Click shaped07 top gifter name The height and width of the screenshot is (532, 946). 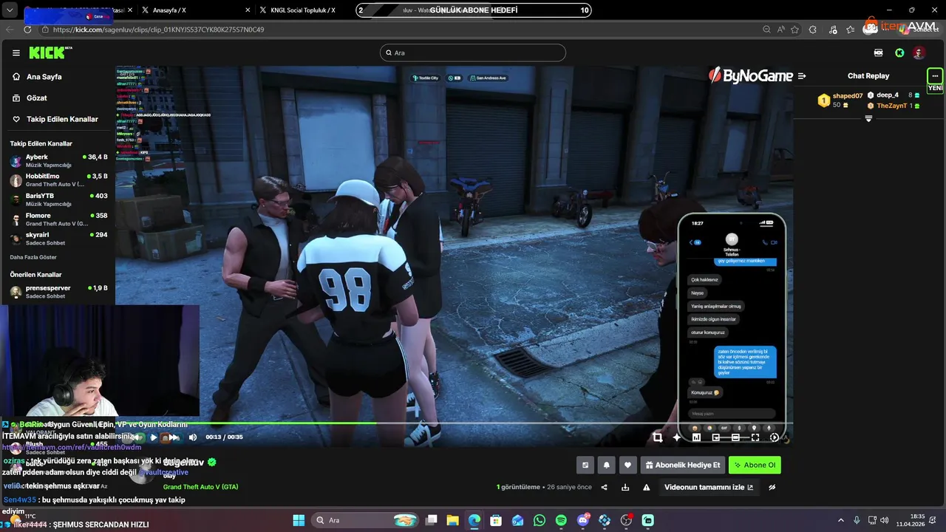click(x=848, y=96)
